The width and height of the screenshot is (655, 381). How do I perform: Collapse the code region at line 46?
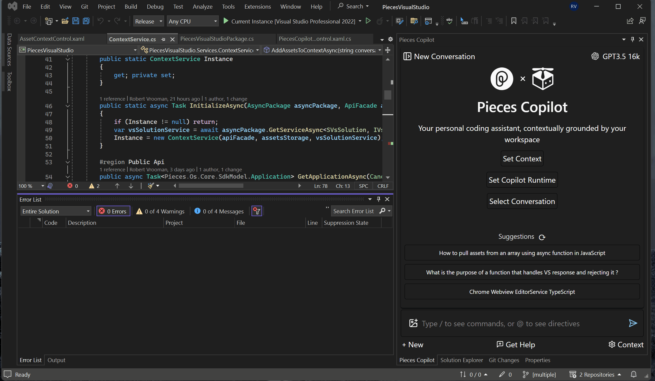tap(68, 106)
